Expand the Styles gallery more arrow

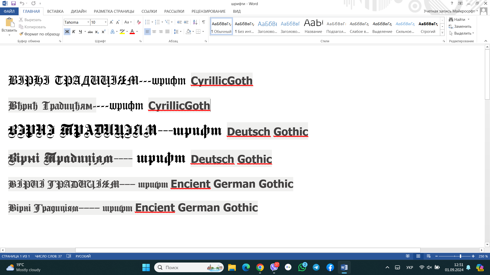point(443,33)
